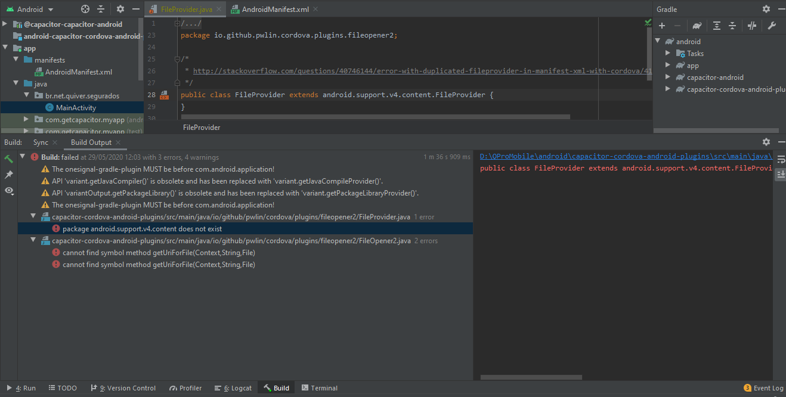The image size is (786, 397).
Task: Open the Project panel settings gear
Action: pyautogui.click(x=119, y=9)
